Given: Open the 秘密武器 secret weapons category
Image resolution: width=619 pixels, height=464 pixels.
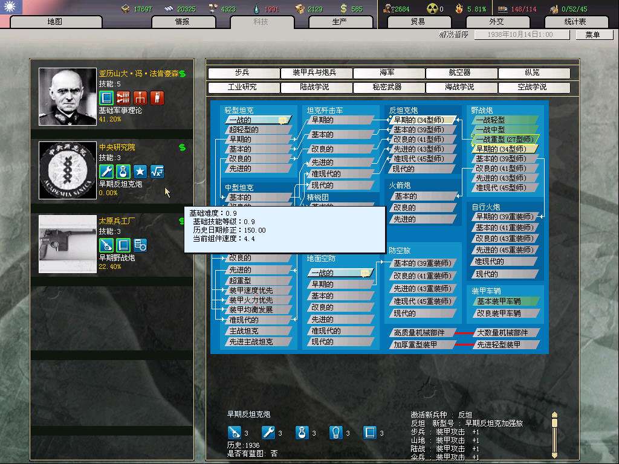Looking at the screenshot, I should point(388,87).
